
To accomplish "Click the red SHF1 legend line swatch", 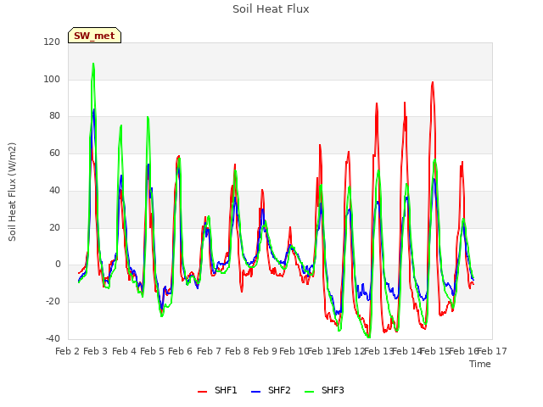I will click(202, 392).
